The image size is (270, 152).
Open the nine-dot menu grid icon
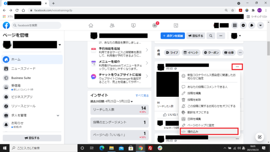[235, 25]
